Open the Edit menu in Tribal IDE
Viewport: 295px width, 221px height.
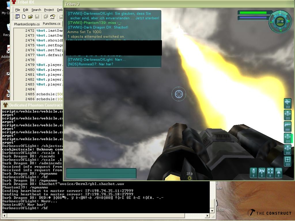pyautogui.click(x=26, y=10)
